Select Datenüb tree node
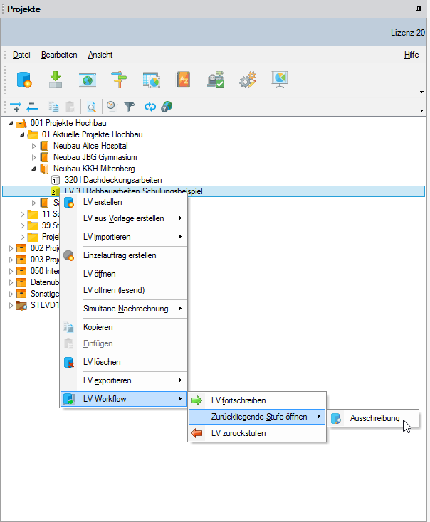This screenshot has width=430, height=522. (x=45, y=282)
